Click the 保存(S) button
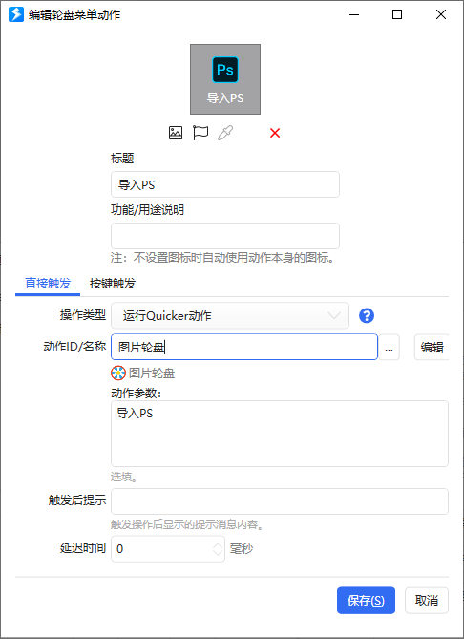 366,600
